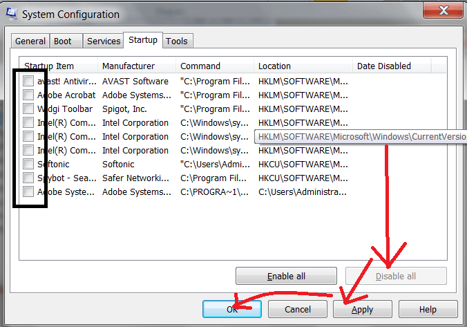467x327 pixels.
Task: Toggle checkbox for Adobe Syste... startup item
Action: [28, 191]
